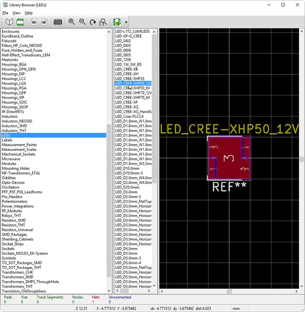Redraw the view with refresh icon
The height and width of the screenshot is (312, 305).
(92, 22)
